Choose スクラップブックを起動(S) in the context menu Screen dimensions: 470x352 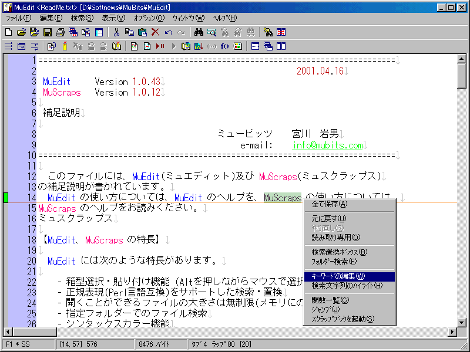click(350, 319)
